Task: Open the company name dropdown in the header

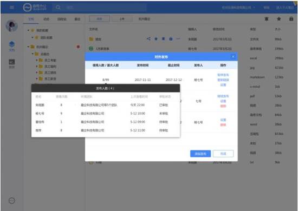Action: [x=238, y=8]
